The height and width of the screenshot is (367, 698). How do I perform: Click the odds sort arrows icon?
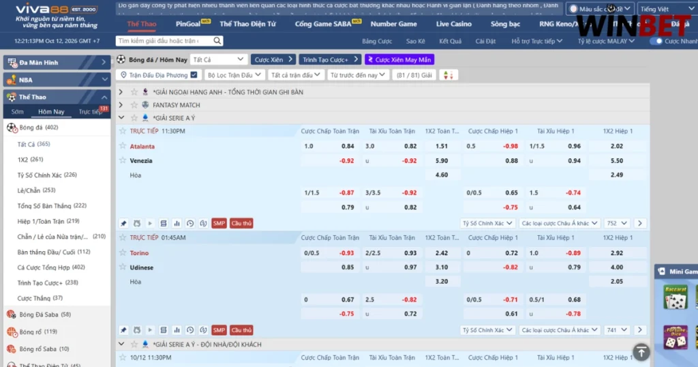click(448, 75)
